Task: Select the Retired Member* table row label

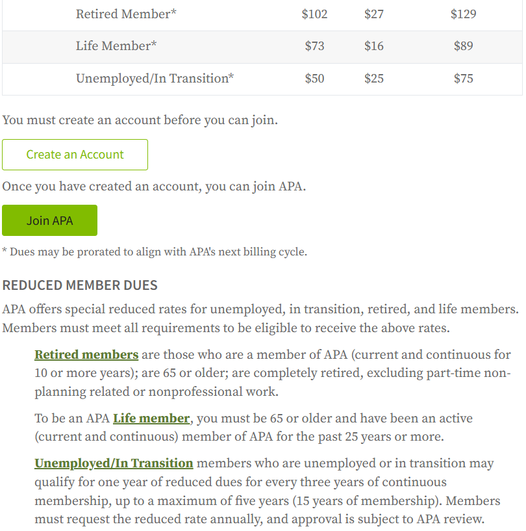Action: pos(126,14)
